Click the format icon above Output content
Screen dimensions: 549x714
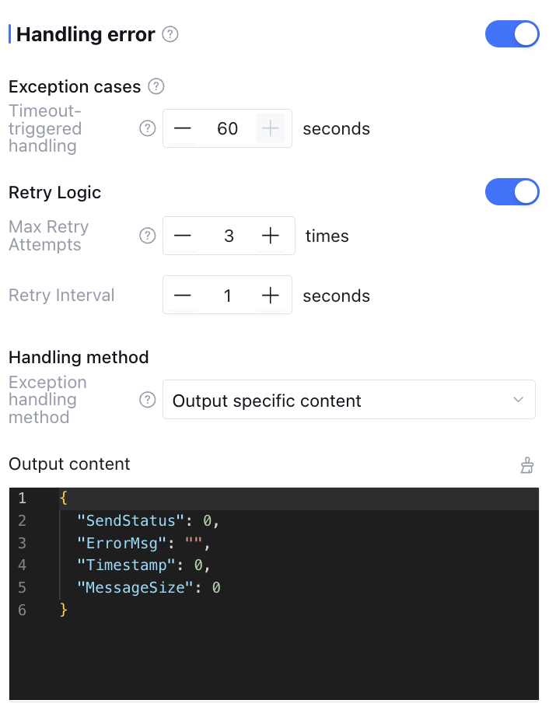coord(527,465)
